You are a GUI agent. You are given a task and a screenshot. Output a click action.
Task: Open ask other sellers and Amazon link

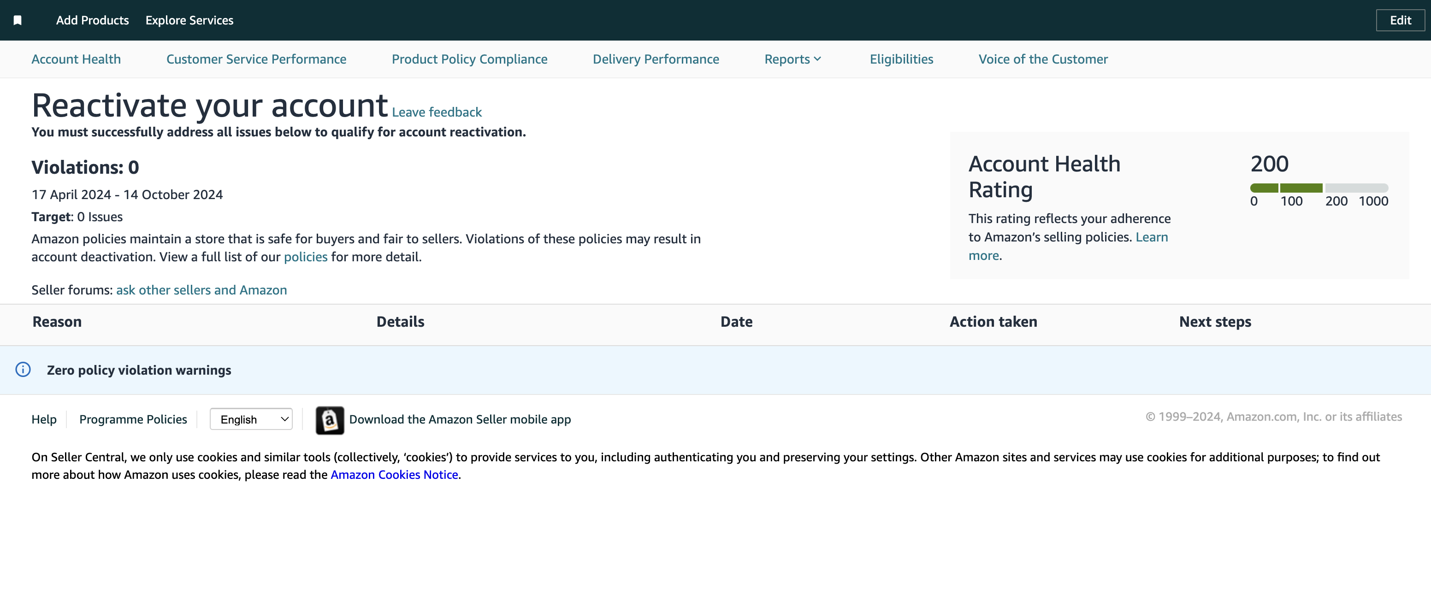(201, 290)
